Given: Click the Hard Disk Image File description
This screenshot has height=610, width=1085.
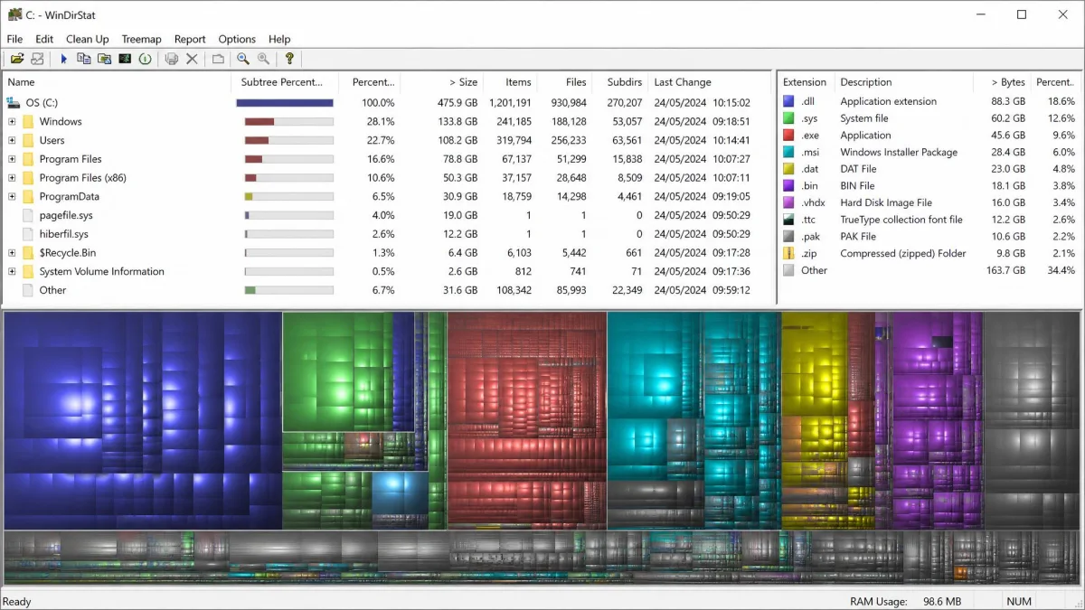Looking at the screenshot, I should coord(886,202).
